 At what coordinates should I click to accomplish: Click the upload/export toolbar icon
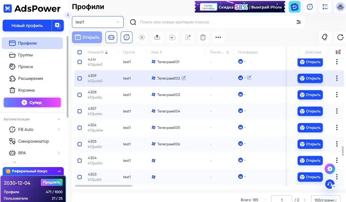[x=157, y=37]
